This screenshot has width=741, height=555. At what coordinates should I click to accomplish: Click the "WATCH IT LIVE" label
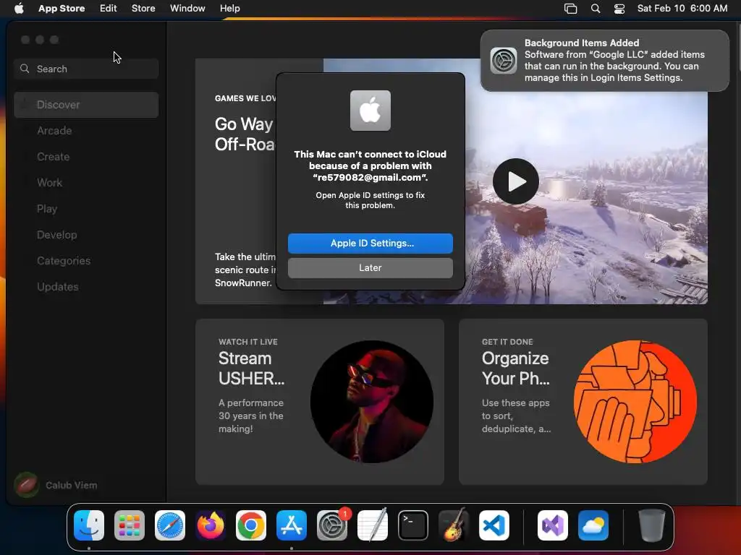248,342
